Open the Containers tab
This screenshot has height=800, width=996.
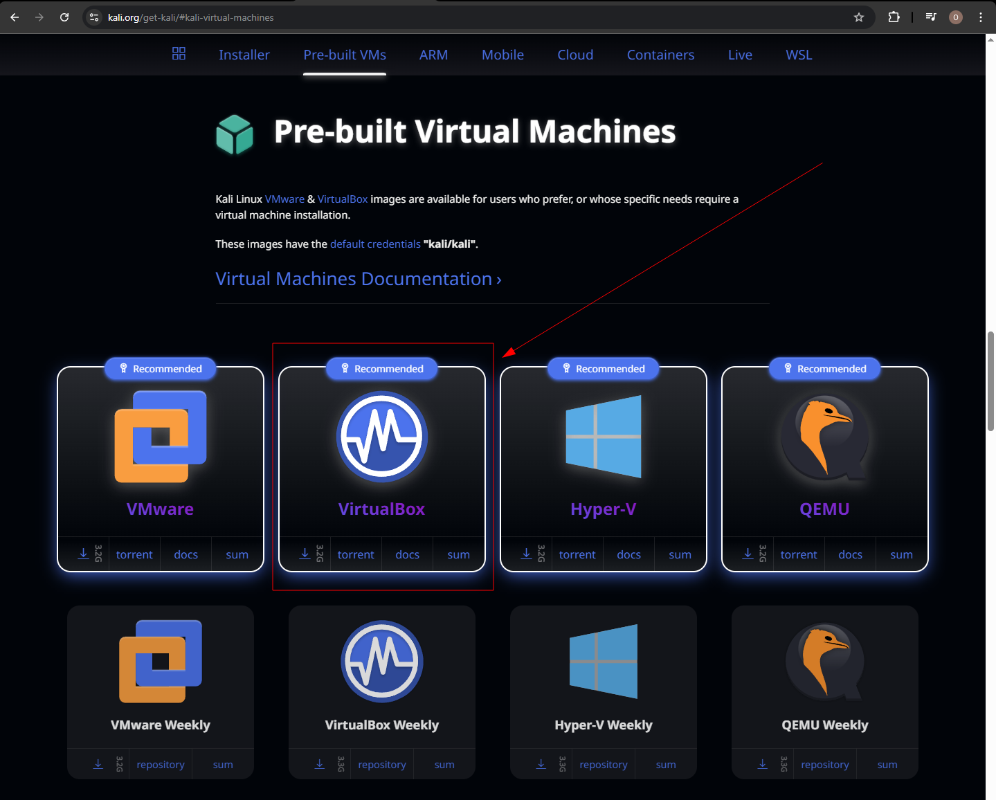coord(660,55)
